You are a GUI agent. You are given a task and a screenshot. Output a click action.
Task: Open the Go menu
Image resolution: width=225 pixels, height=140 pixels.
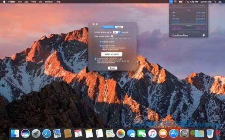(x=40, y=2)
